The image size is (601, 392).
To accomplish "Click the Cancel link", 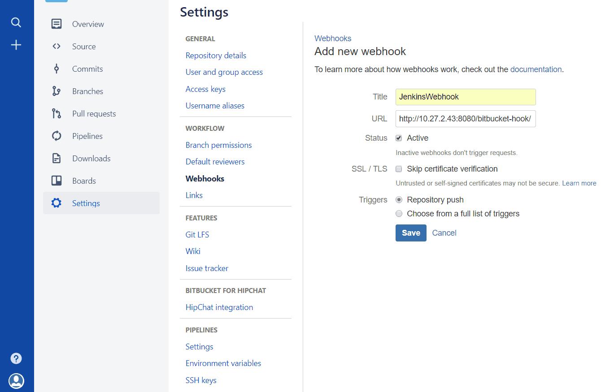I will click(444, 233).
